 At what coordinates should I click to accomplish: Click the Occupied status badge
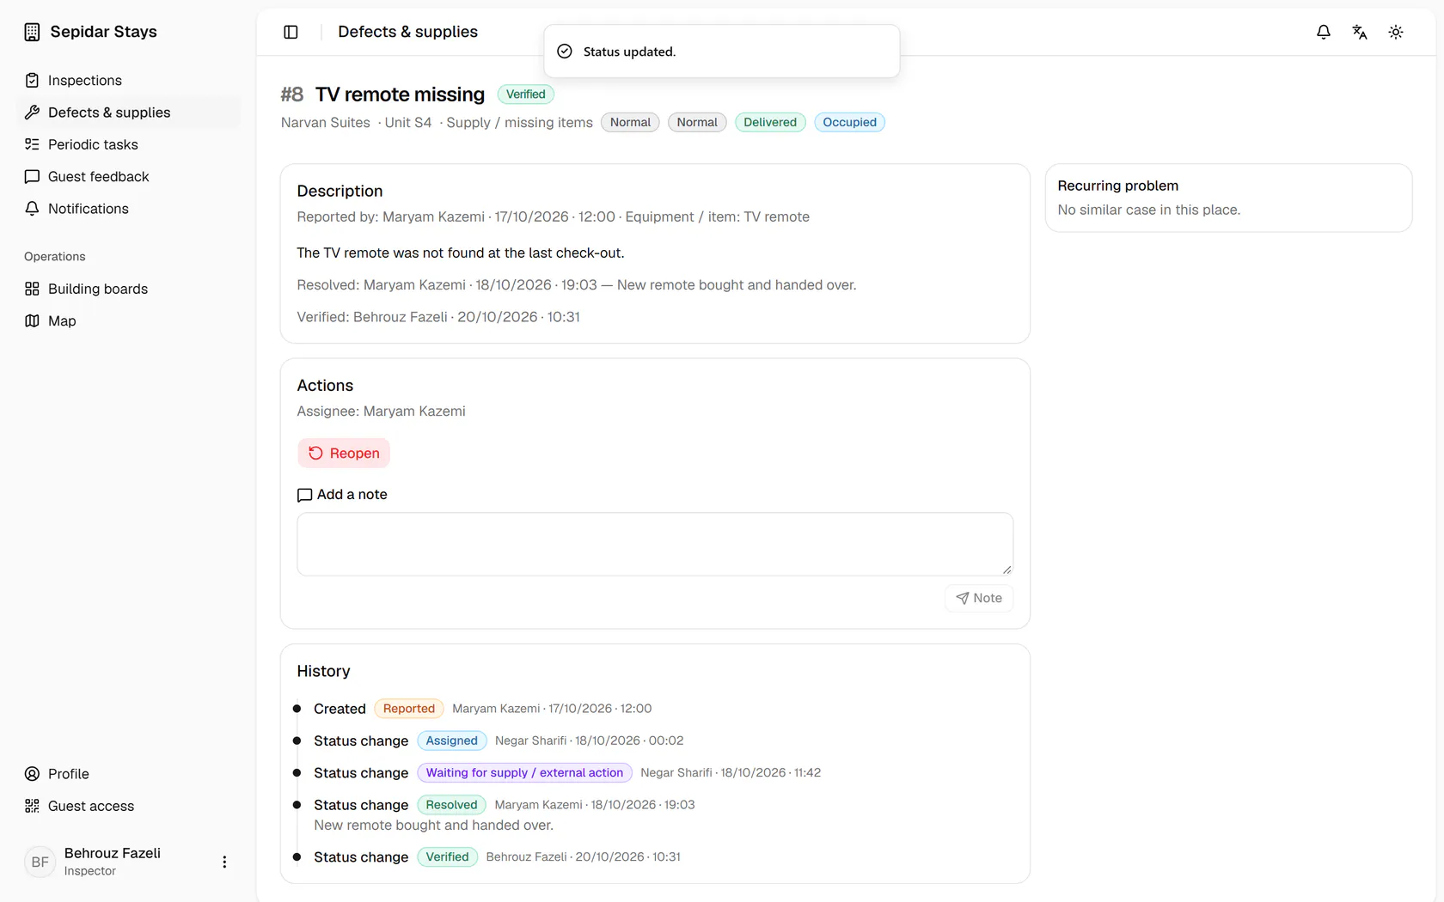tap(849, 122)
